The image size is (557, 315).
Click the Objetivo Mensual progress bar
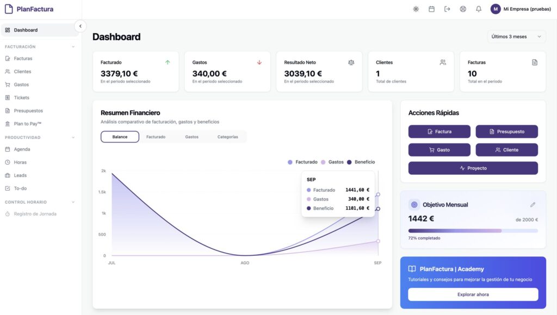pos(473,231)
